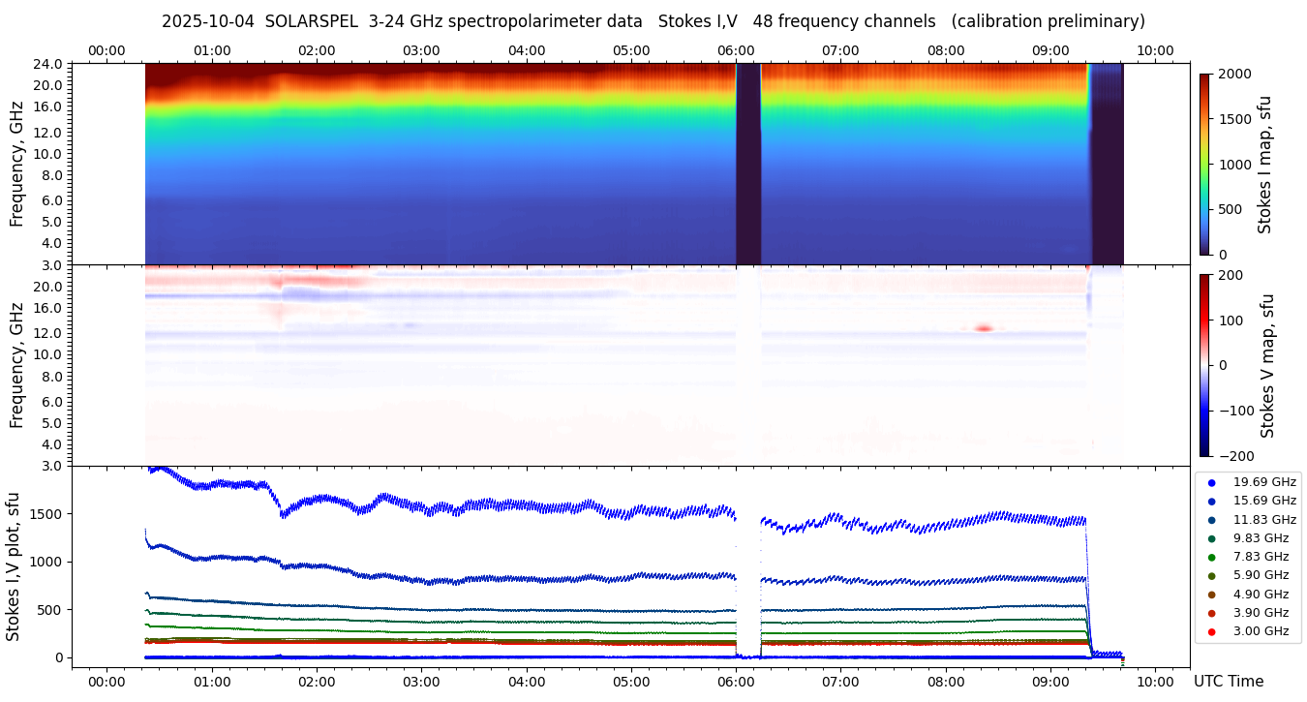Click the 05:00 tick on top time axis
1307x702 pixels.
[x=631, y=50]
